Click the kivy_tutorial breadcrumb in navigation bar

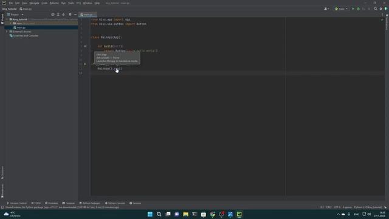(x=10, y=9)
